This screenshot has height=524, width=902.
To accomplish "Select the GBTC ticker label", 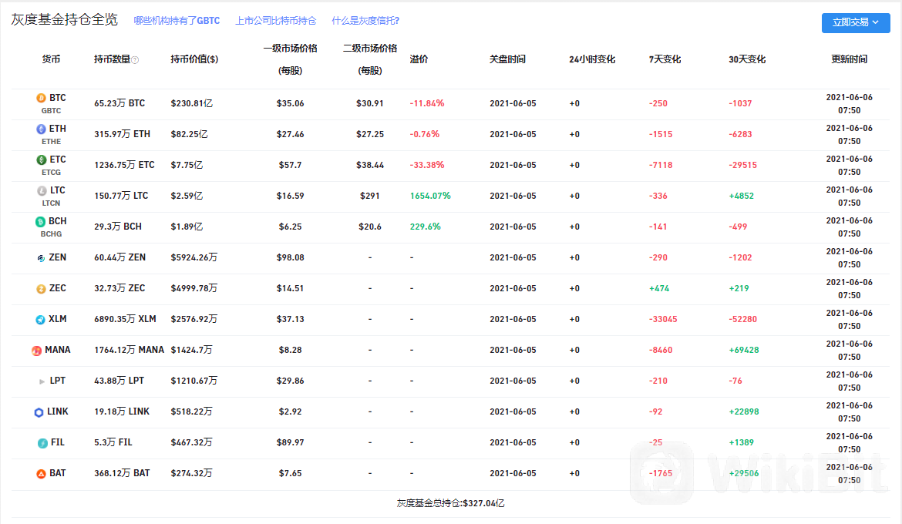I will pyautogui.click(x=51, y=110).
